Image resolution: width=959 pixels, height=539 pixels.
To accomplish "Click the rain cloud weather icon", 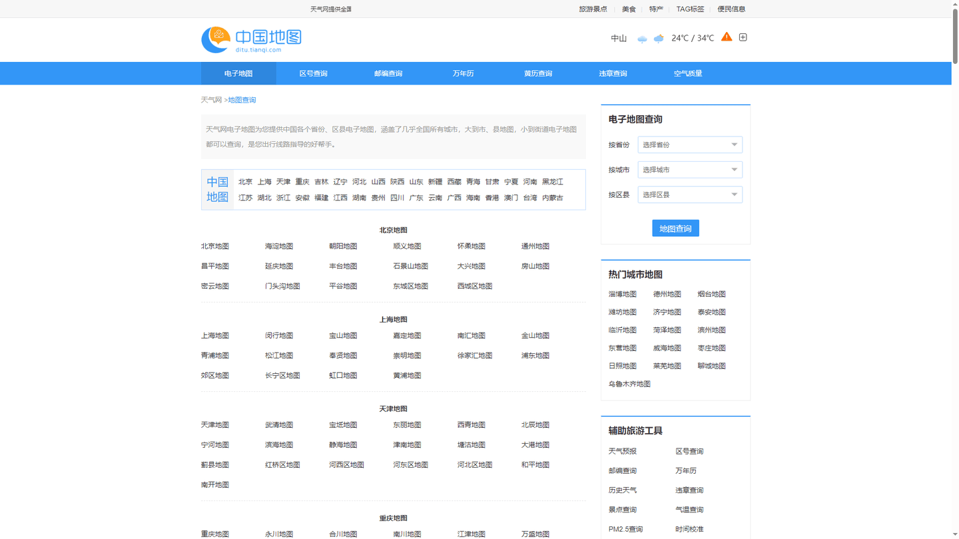I will click(642, 39).
